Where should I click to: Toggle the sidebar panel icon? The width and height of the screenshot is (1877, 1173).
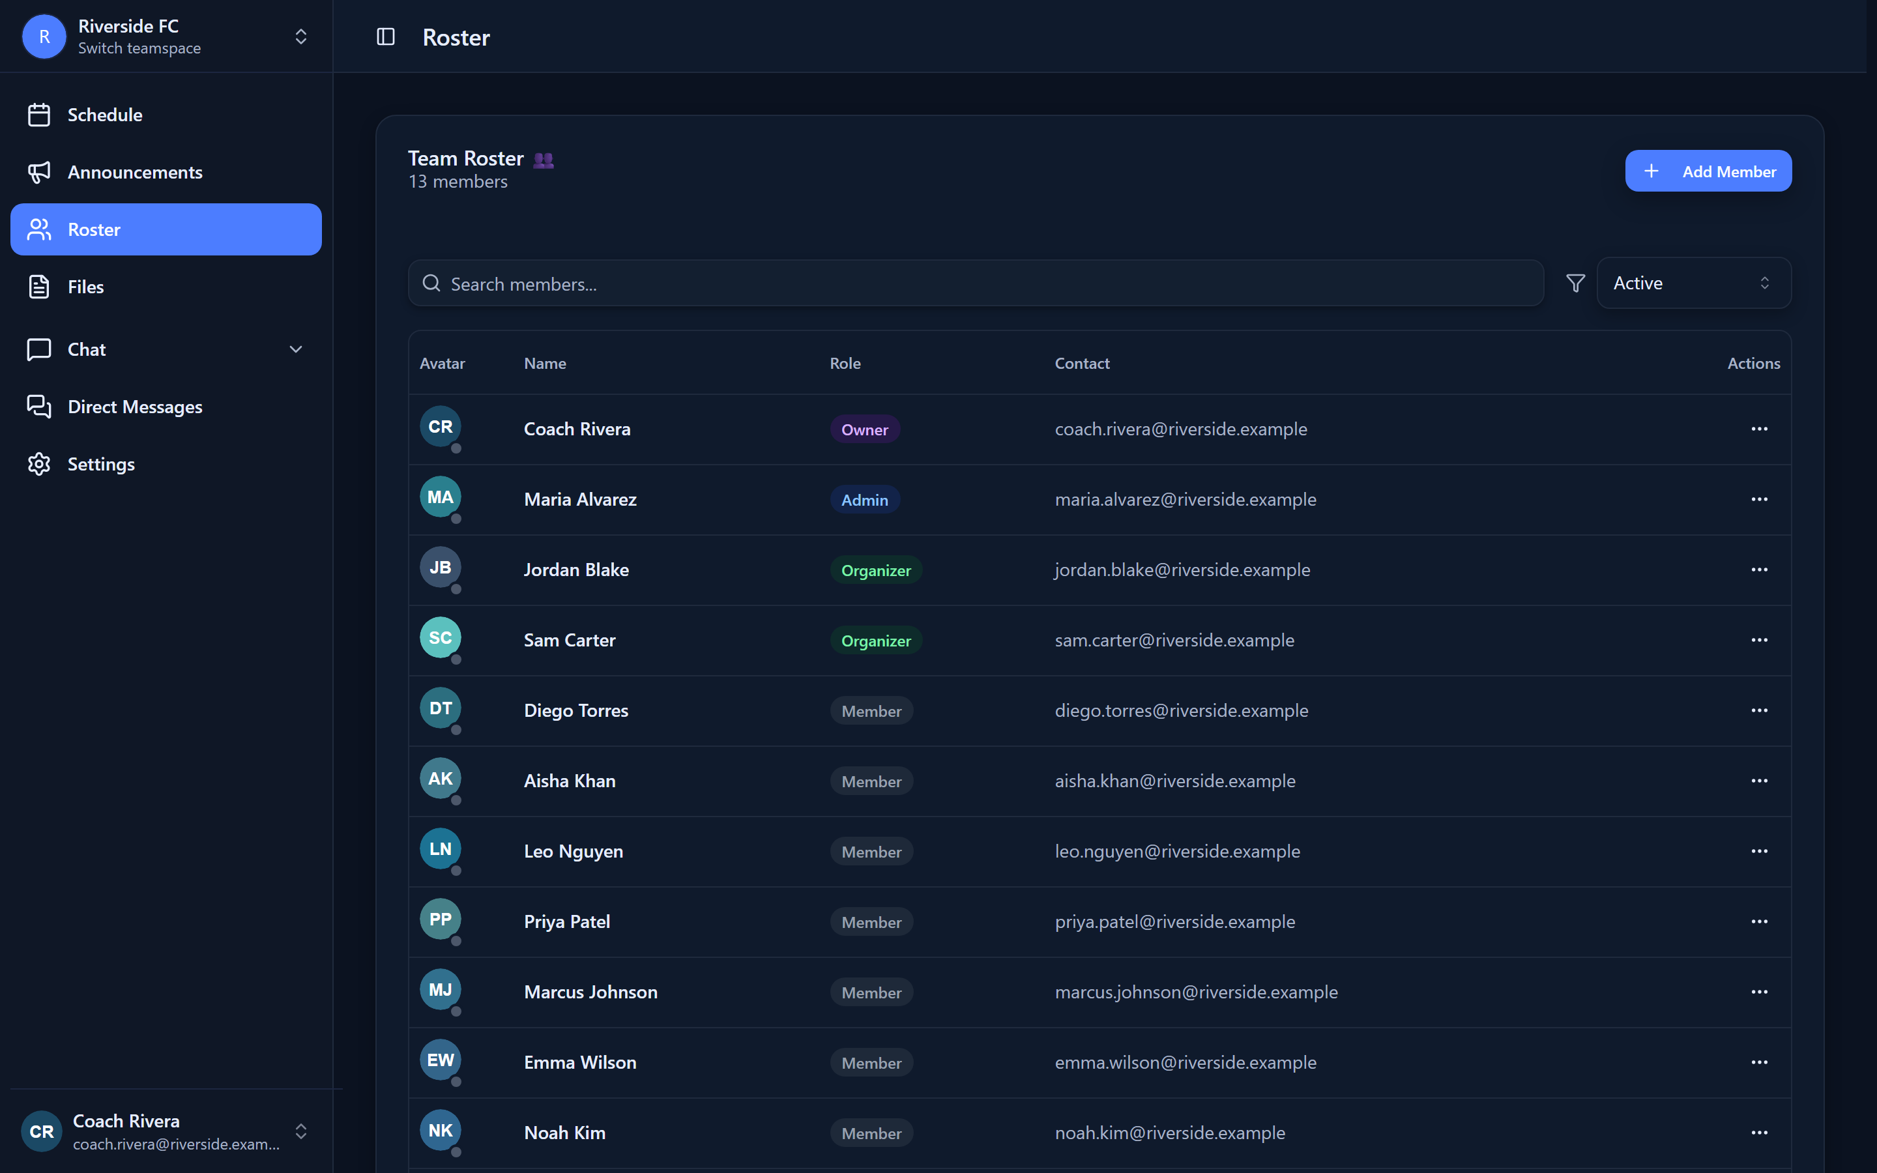[385, 36]
